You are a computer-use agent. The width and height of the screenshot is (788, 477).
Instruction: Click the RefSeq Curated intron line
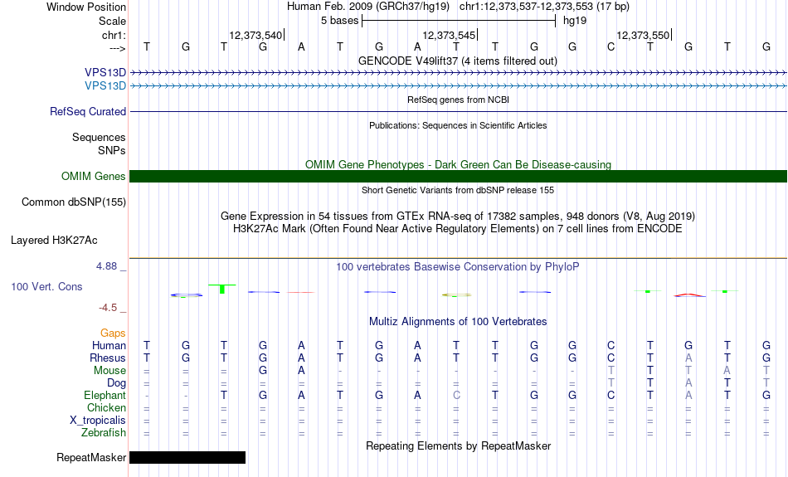coord(458,112)
